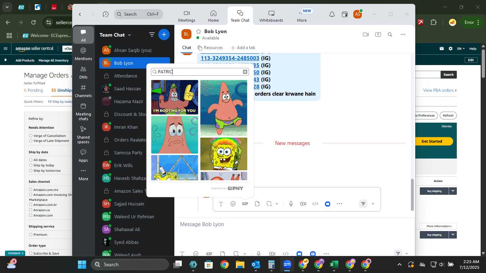Open the Whiteboards tab

coord(271,16)
